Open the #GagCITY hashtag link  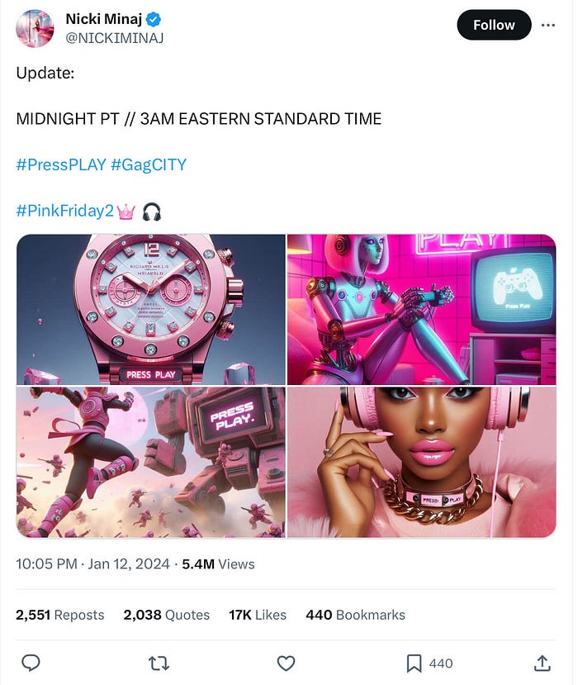(149, 164)
